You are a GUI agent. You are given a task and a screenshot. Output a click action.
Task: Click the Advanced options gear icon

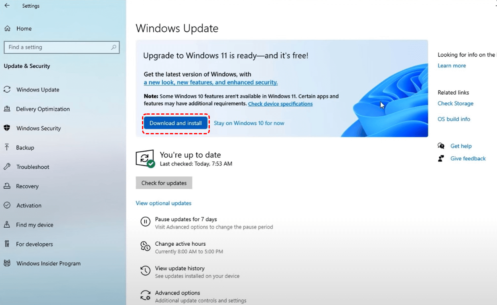coord(145,295)
